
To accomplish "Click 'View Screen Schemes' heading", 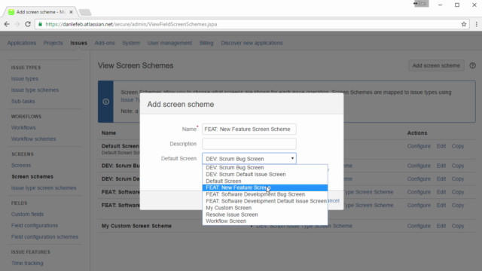I will (x=136, y=65).
